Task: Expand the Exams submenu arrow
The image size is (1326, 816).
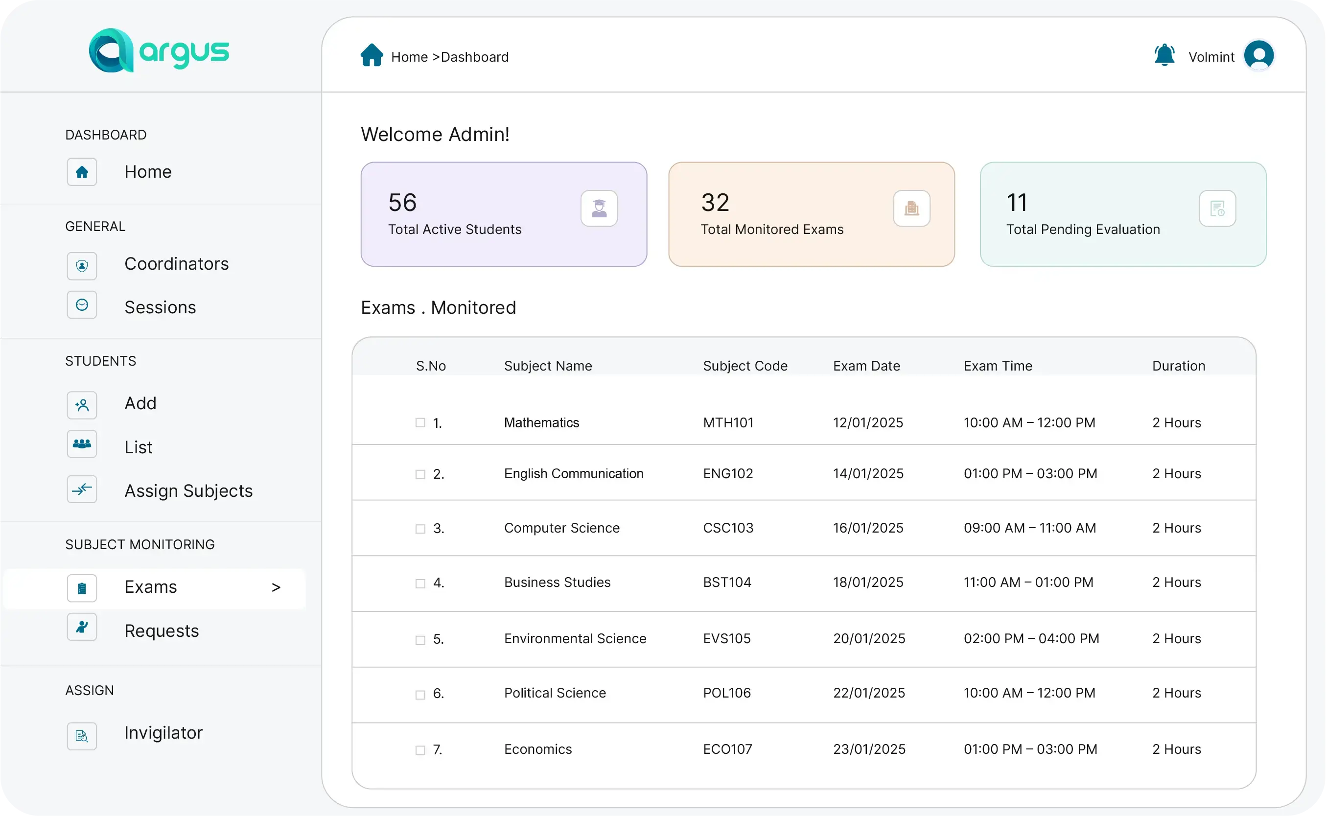Action: 276,587
